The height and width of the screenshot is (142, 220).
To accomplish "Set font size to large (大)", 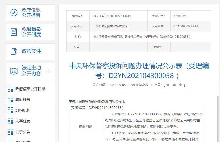I will coord(168,85).
